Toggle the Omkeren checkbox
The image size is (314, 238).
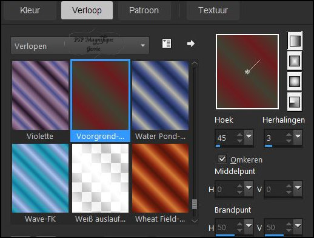(x=222, y=159)
